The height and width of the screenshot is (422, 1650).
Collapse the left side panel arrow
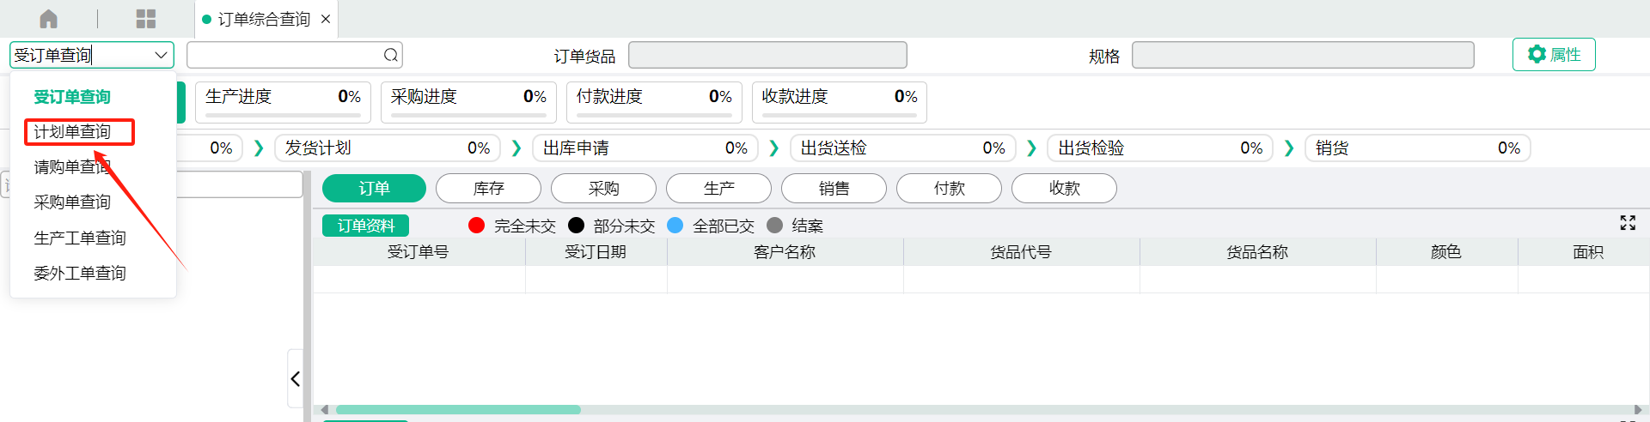coord(295,378)
